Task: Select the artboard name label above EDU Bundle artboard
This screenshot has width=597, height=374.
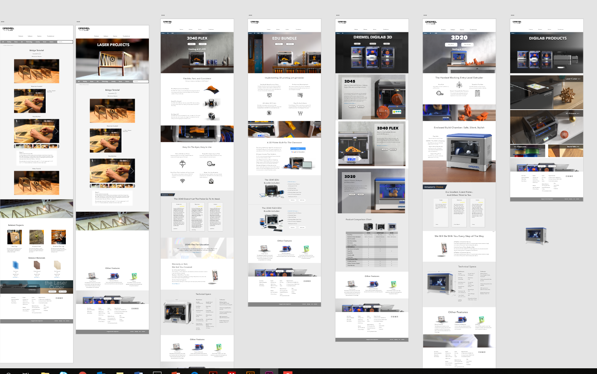Action: (250, 15)
